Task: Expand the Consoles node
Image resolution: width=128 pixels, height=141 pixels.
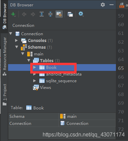Action: tap(16, 40)
